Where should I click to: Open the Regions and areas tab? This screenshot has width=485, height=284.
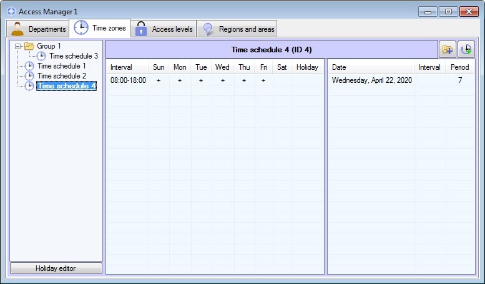(x=237, y=29)
